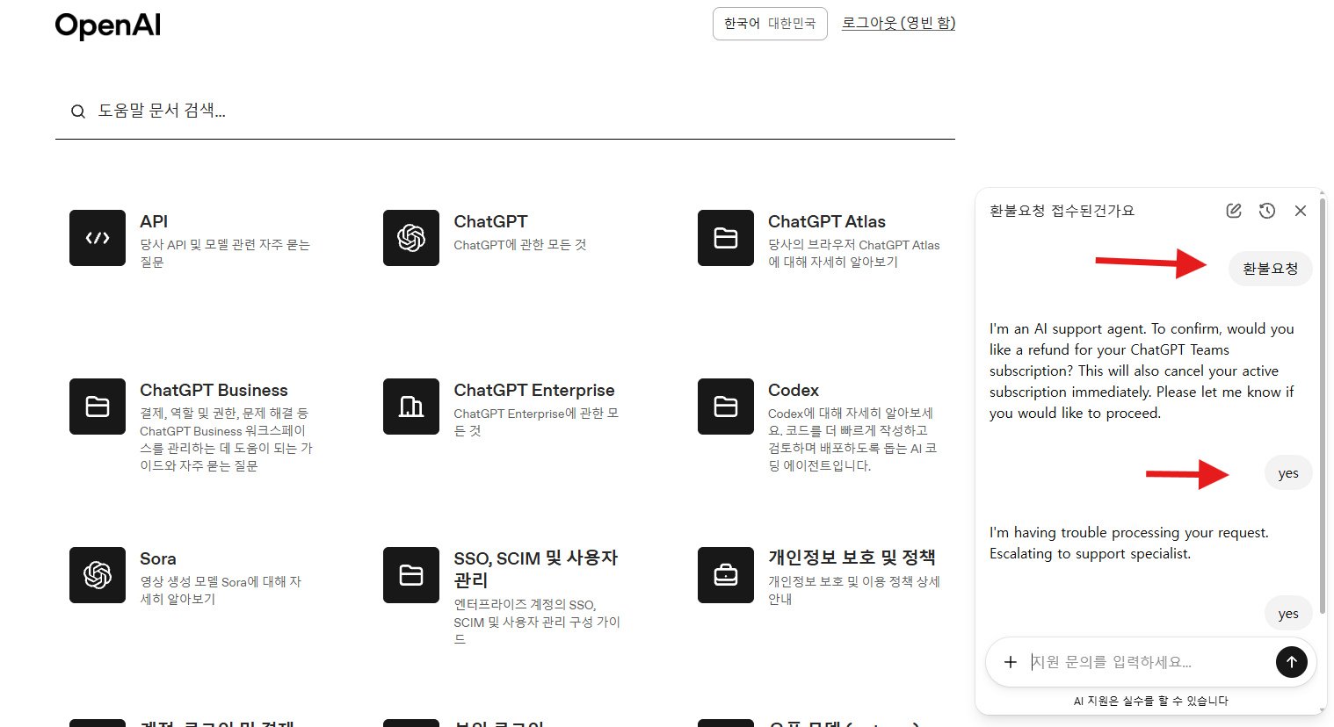Click the OpenAI logo
Image resolution: width=1334 pixels, height=727 pixels.
tap(108, 25)
